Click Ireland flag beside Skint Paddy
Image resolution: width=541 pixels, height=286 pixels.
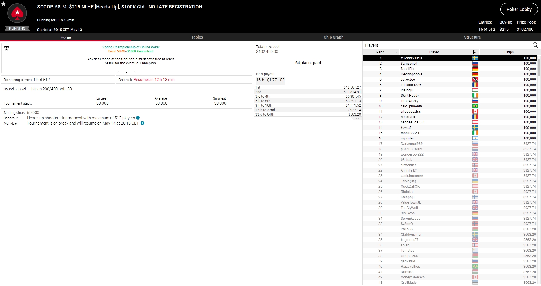[475, 96]
